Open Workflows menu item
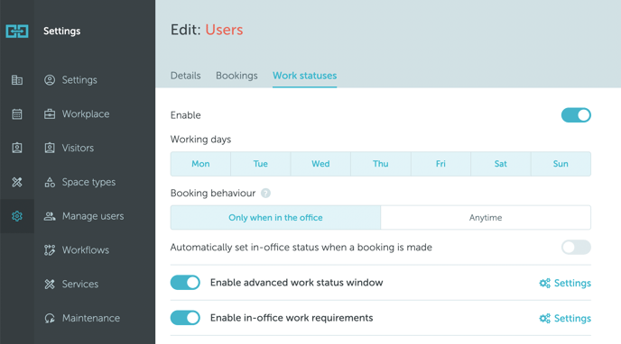The height and width of the screenshot is (344, 621). [x=86, y=250]
